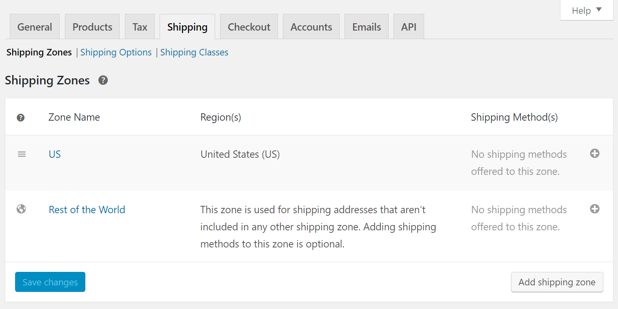Image resolution: width=618 pixels, height=309 pixels.
Task: Go to the Checkout tab
Action: click(249, 27)
